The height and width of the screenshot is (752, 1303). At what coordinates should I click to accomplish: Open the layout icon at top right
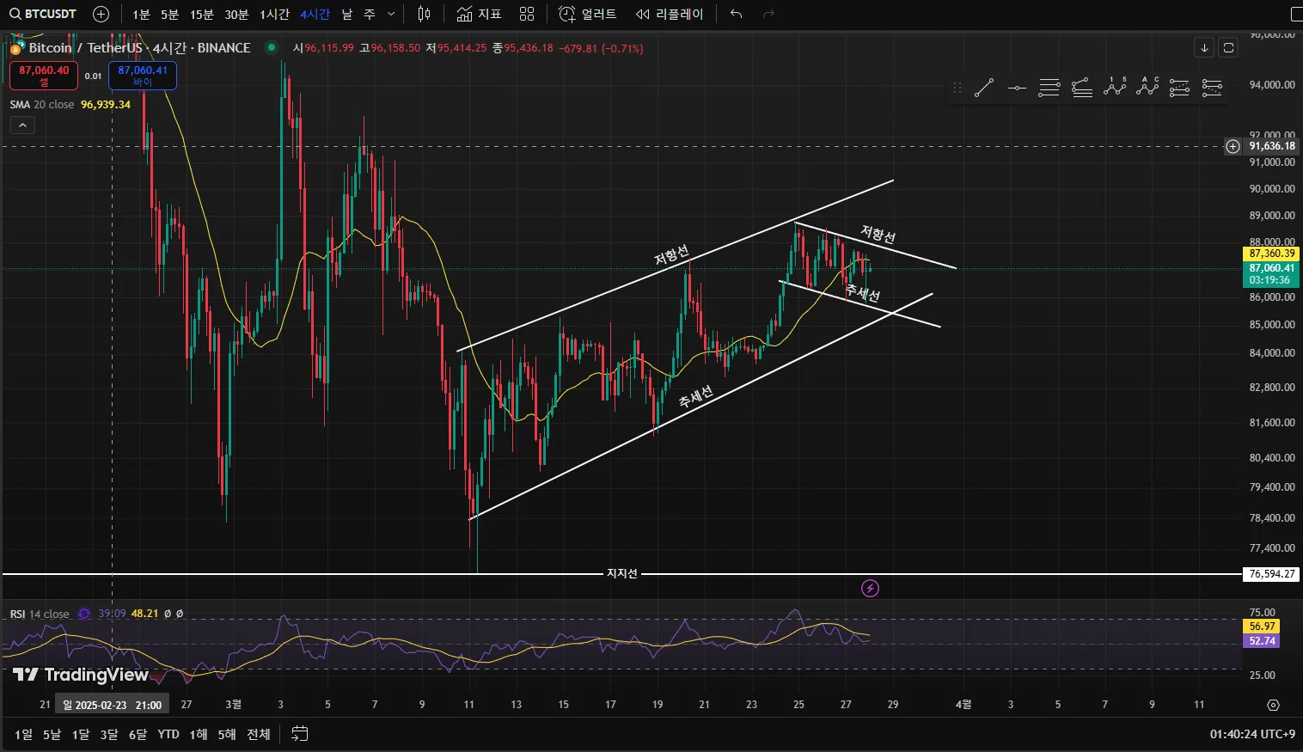pyautogui.click(x=1296, y=14)
